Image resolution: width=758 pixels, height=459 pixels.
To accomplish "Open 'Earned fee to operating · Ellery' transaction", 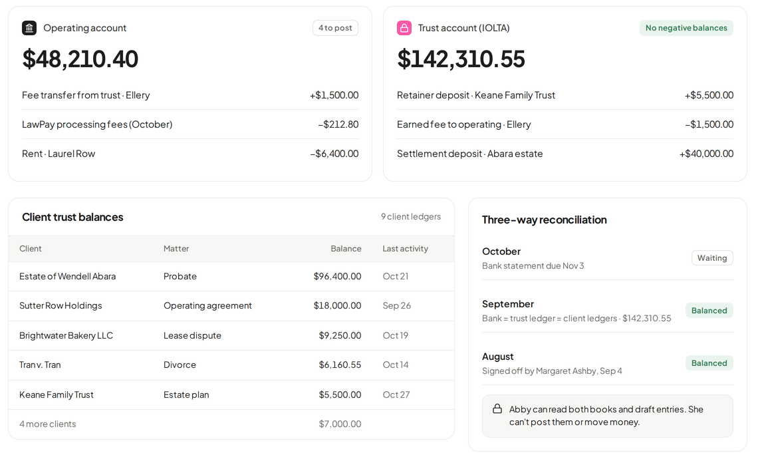I will (565, 125).
